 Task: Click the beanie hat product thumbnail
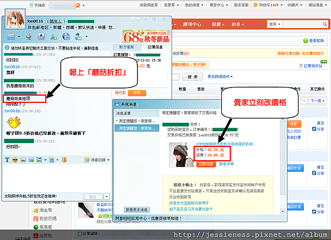tap(181, 155)
